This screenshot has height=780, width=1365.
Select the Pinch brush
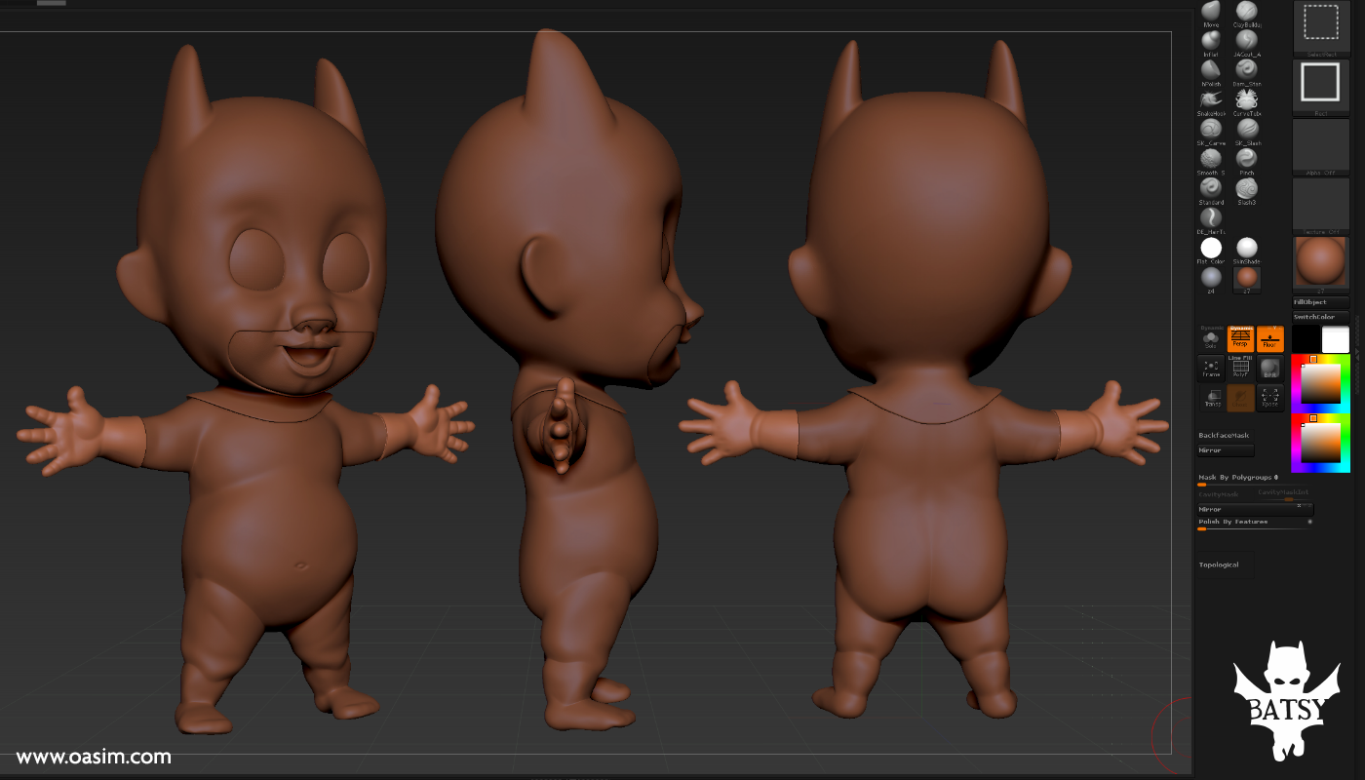[x=1248, y=160]
